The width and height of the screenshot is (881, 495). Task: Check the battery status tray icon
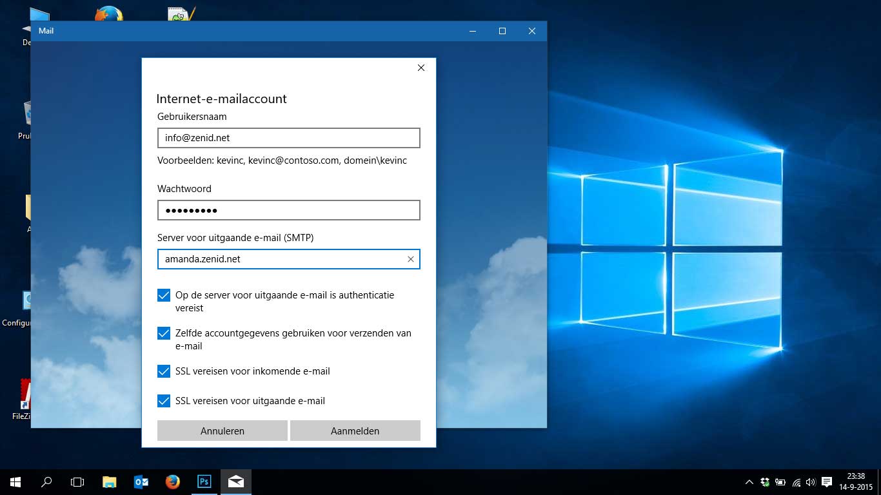(x=780, y=482)
